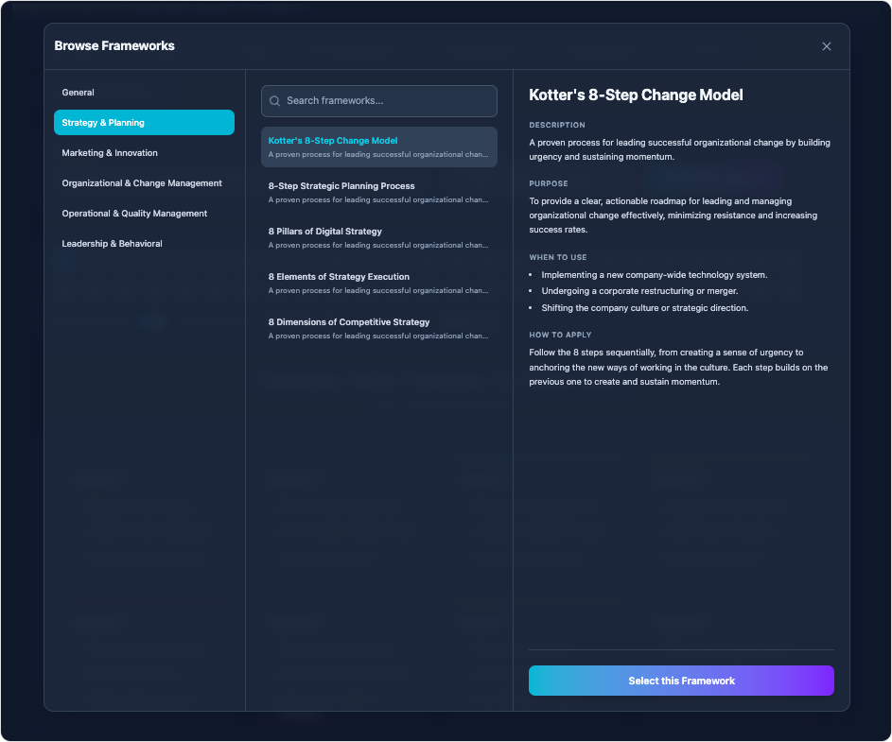This screenshot has width=892, height=742.
Task: Open Organizational & Change Management category
Action: (142, 183)
